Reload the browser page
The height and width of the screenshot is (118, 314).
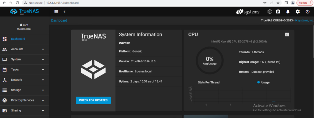[x=17, y=3]
